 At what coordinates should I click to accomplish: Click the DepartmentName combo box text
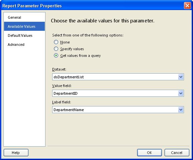[x=69, y=110]
